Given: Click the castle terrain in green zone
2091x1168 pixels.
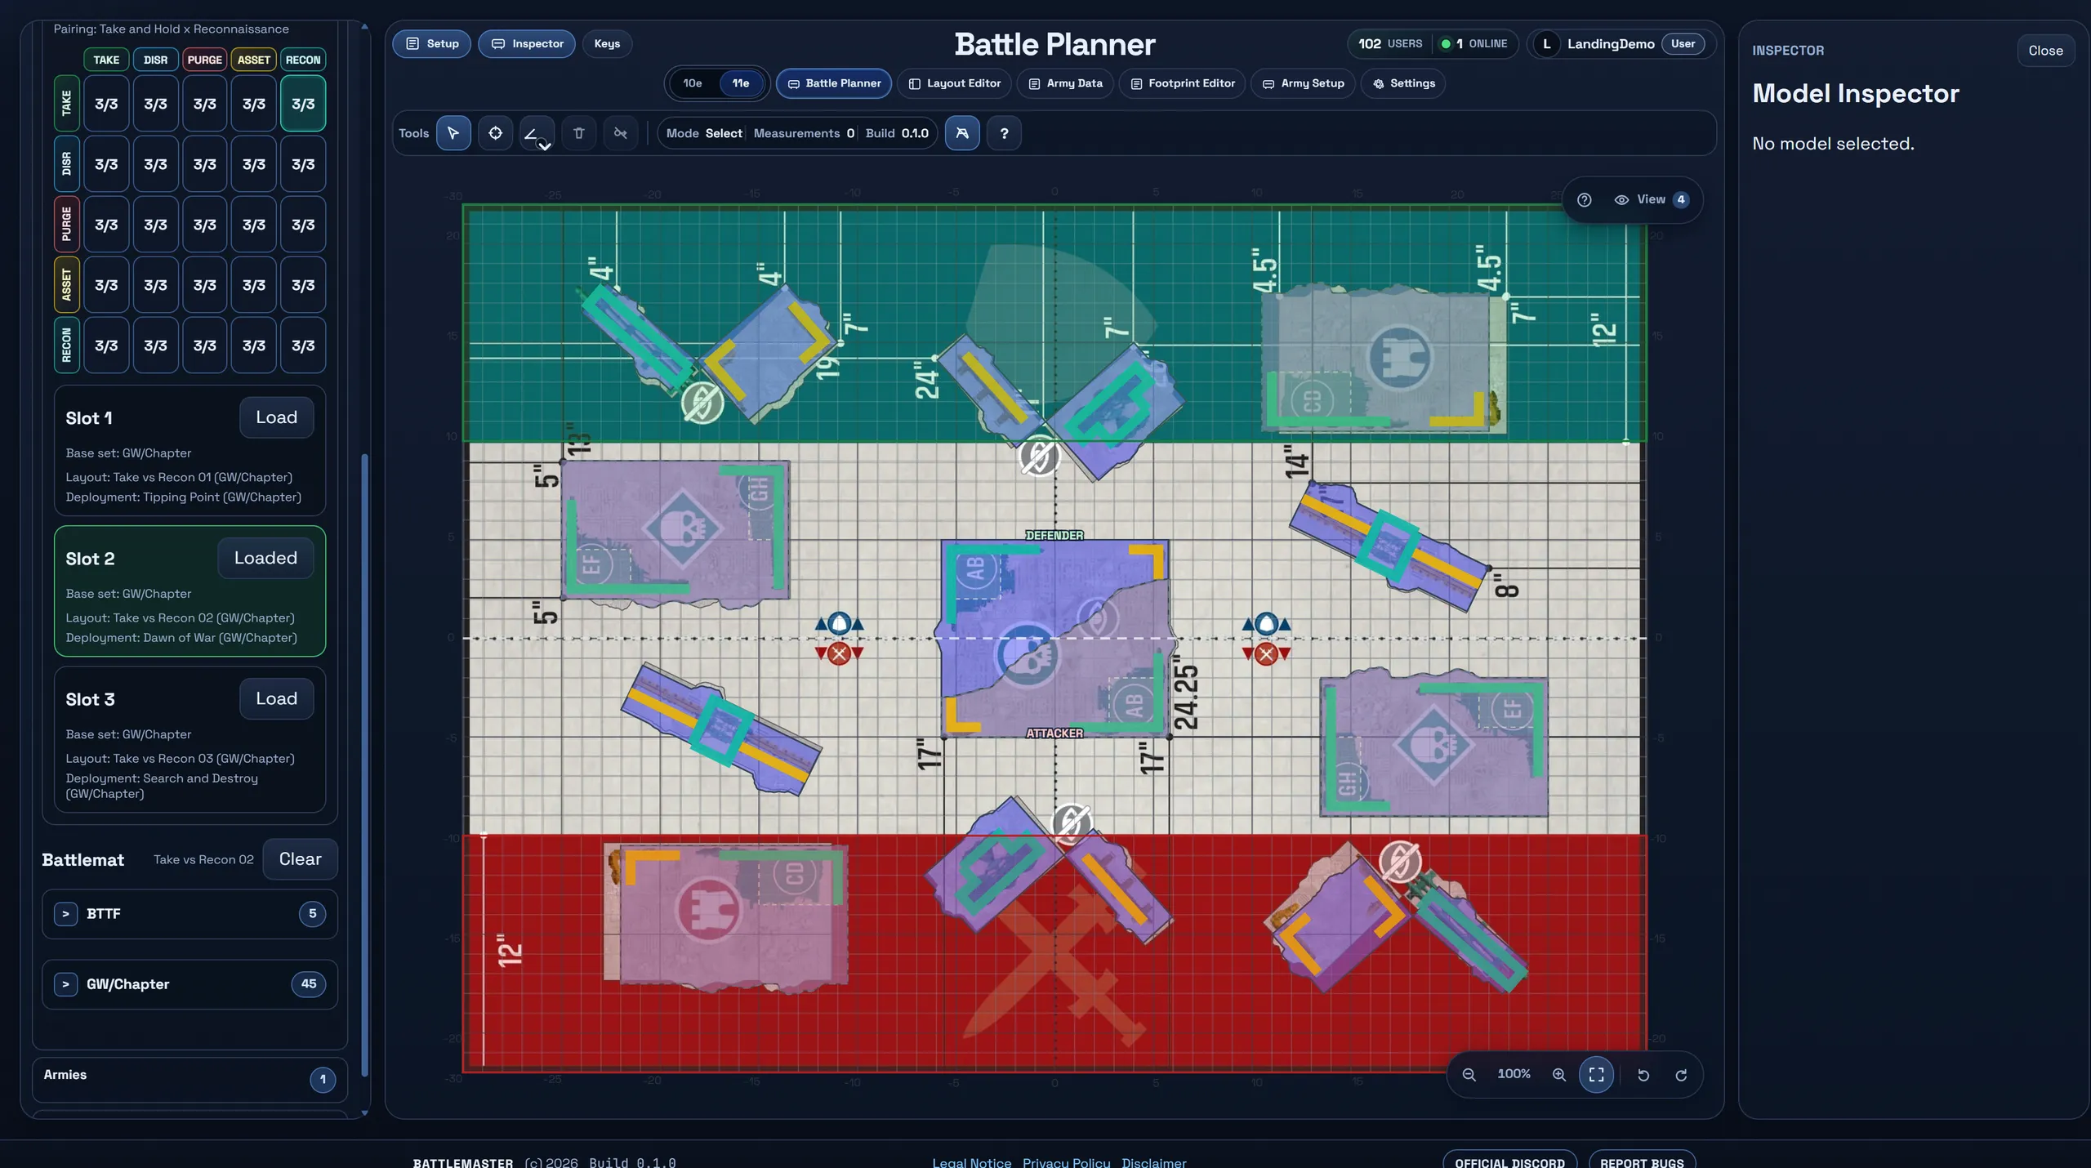Looking at the screenshot, I should tap(1399, 358).
